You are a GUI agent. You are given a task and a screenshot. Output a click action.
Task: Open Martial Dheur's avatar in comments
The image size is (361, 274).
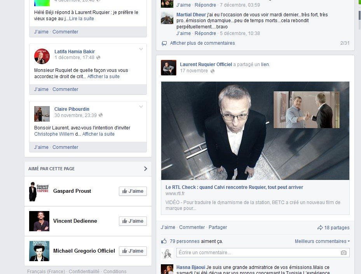pos(167,18)
